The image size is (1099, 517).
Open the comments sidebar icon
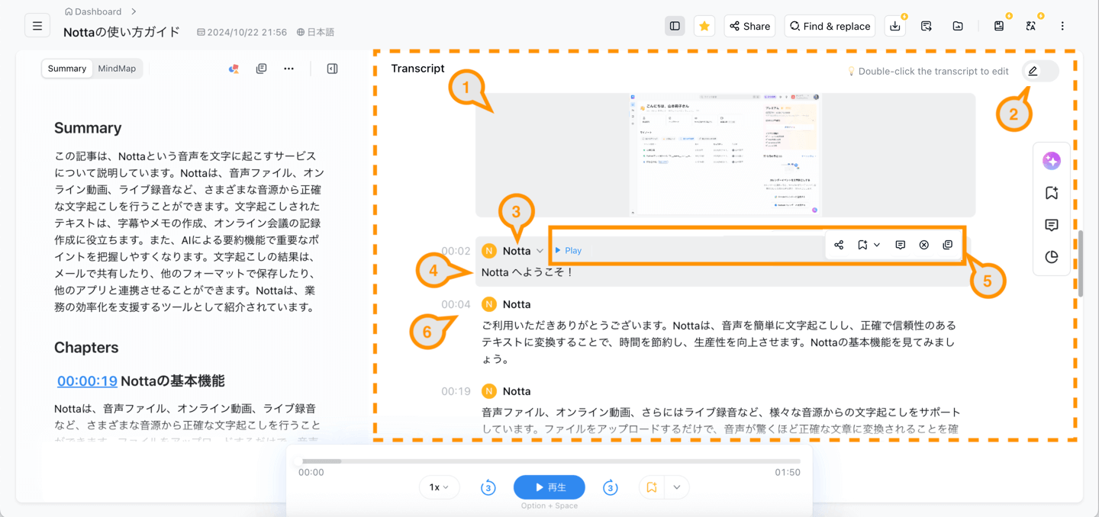pyautogui.click(x=1052, y=225)
